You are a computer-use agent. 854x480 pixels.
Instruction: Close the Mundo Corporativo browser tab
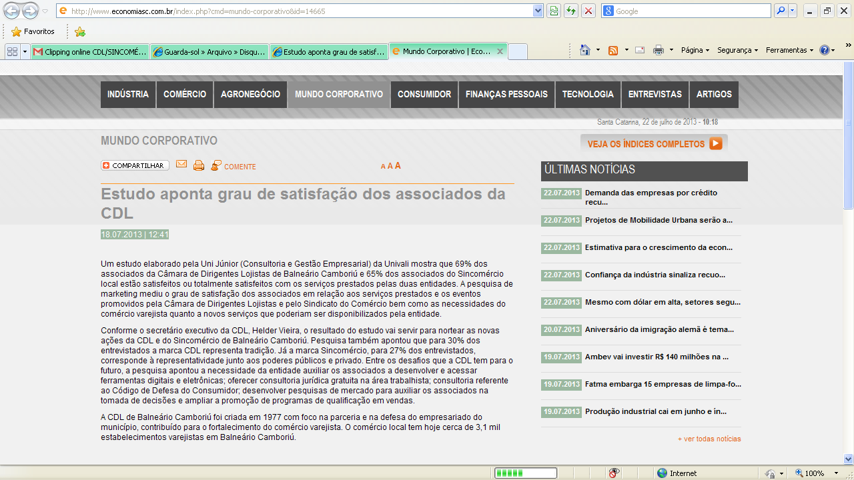coord(500,51)
